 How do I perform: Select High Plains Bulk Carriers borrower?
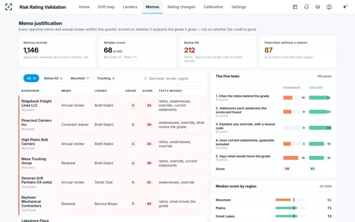tap(35, 142)
